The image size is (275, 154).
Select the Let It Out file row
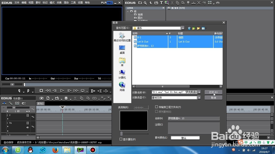point(177,42)
